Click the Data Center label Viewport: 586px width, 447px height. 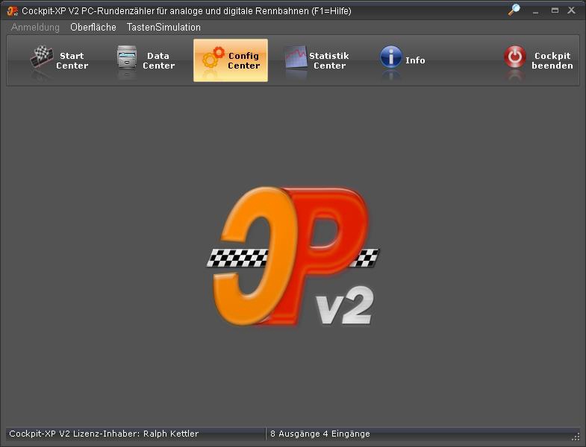tap(158, 60)
